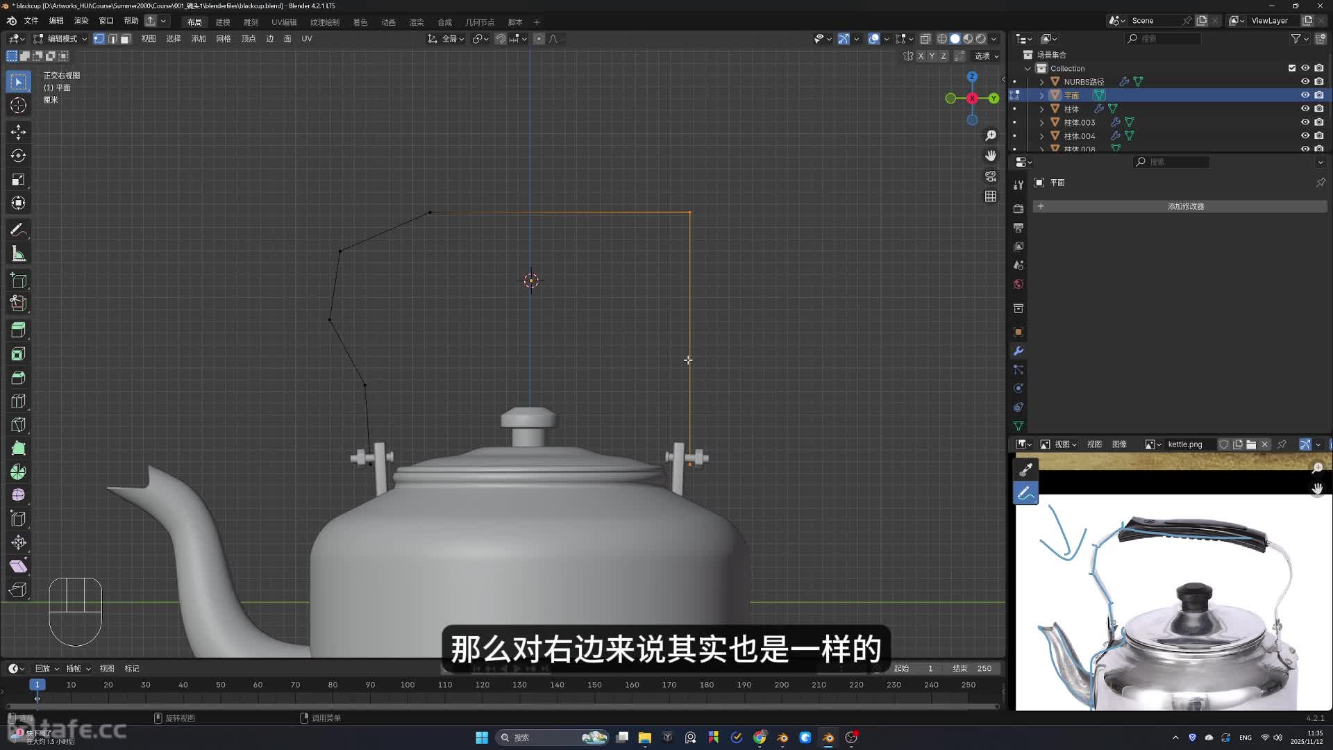Click the Zoom view magnifier gizmo

pyautogui.click(x=991, y=135)
